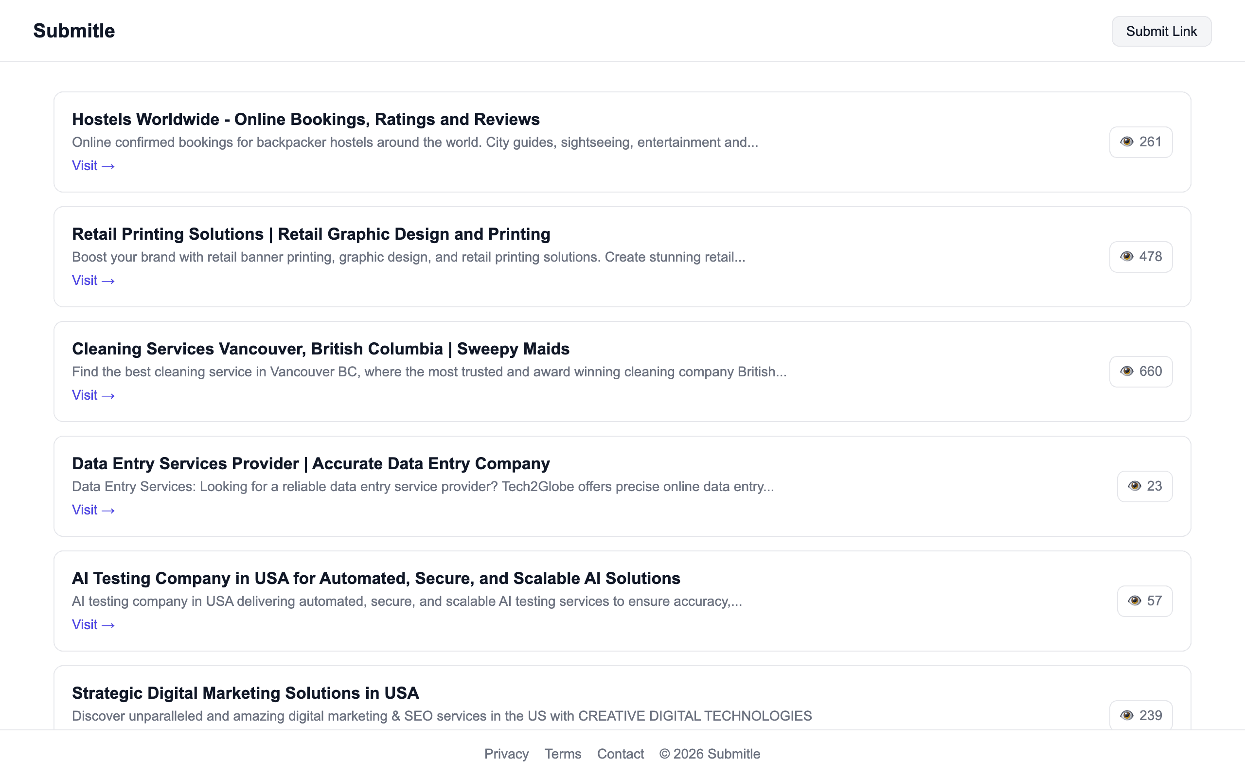This screenshot has height=778, width=1245.
Task: Click the eye icon showing 261 views
Action: (1129, 141)
